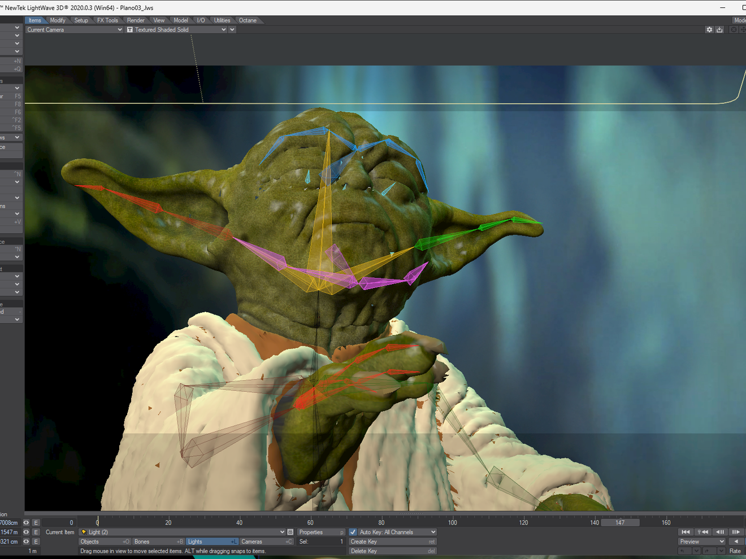The height and width of the screenshot is (559, 746).
Task: Switch to the View tab
Action: click(x=159, y=20)
